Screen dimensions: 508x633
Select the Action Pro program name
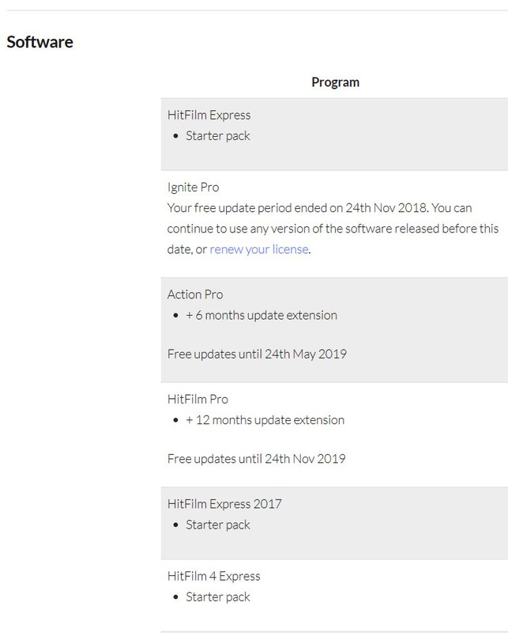tap(195, 294)
